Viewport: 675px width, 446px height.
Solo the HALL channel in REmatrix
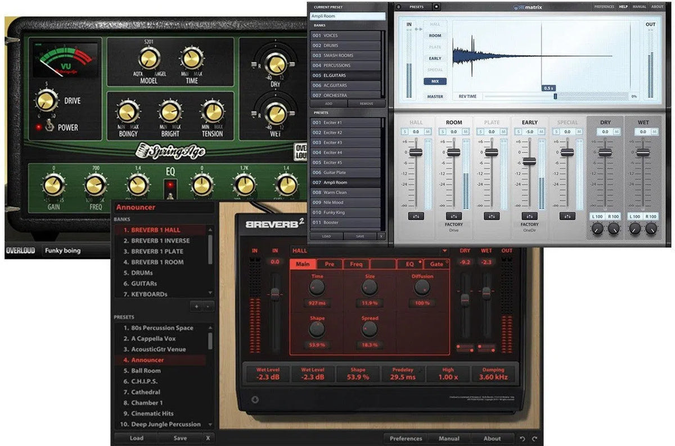click(x=405, y=131)
